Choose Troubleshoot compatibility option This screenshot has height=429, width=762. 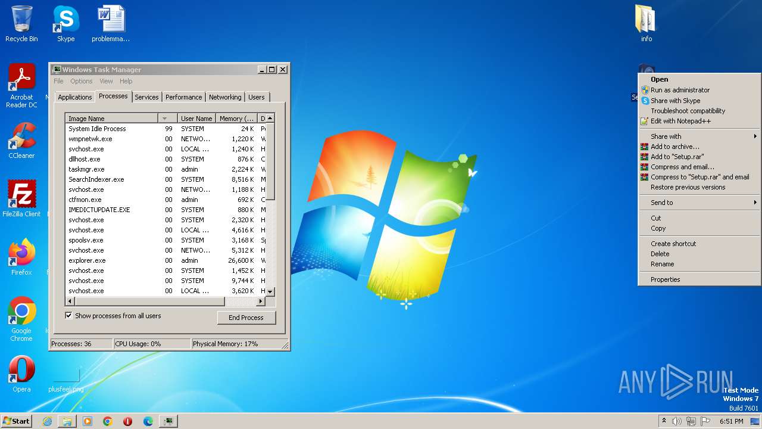pos(699,111)
